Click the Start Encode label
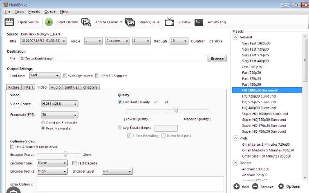309x193 pixels. pyautogui.click(x=68, y=22)
